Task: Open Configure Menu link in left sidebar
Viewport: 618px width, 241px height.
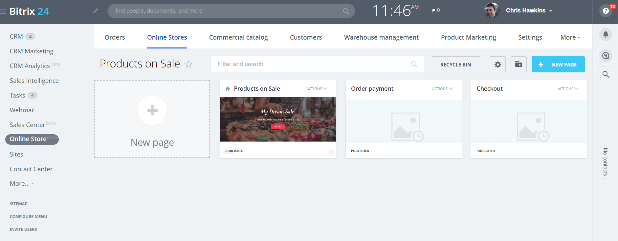Action: [x=29, y=216]
